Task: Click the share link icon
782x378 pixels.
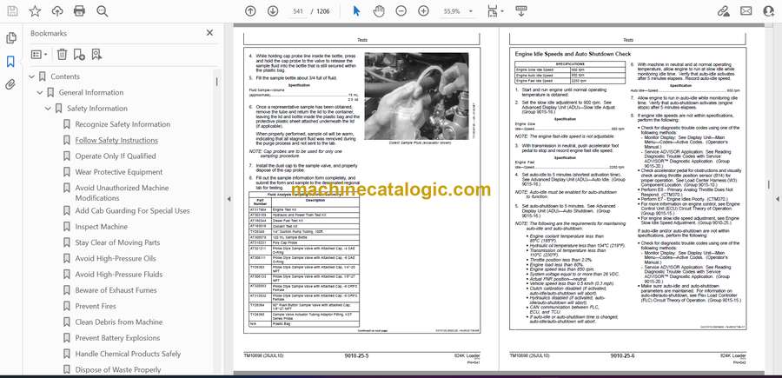Action: pos(723,11)
